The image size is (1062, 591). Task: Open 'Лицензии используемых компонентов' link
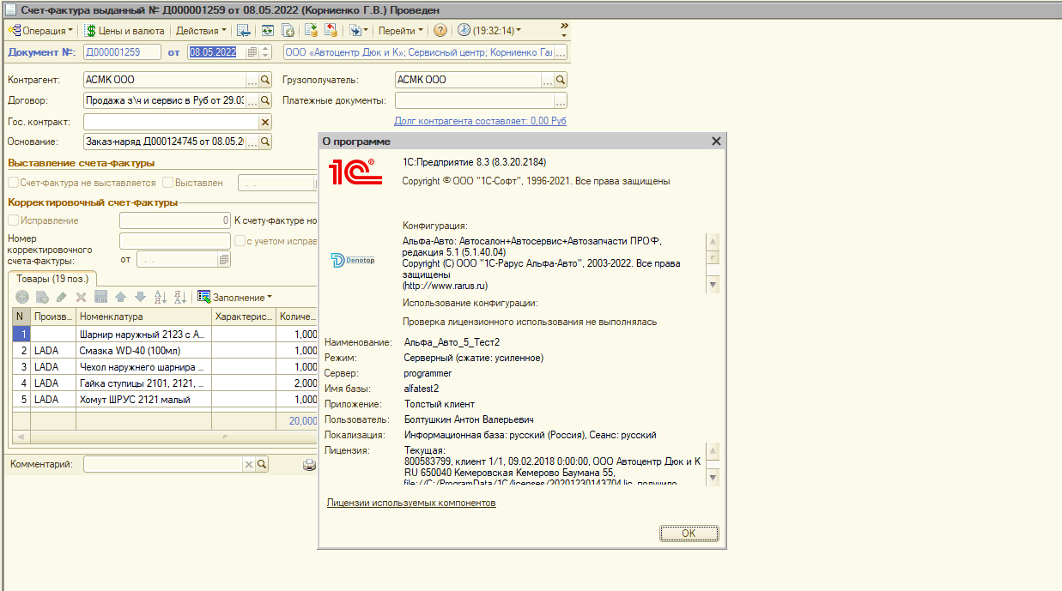411,503
